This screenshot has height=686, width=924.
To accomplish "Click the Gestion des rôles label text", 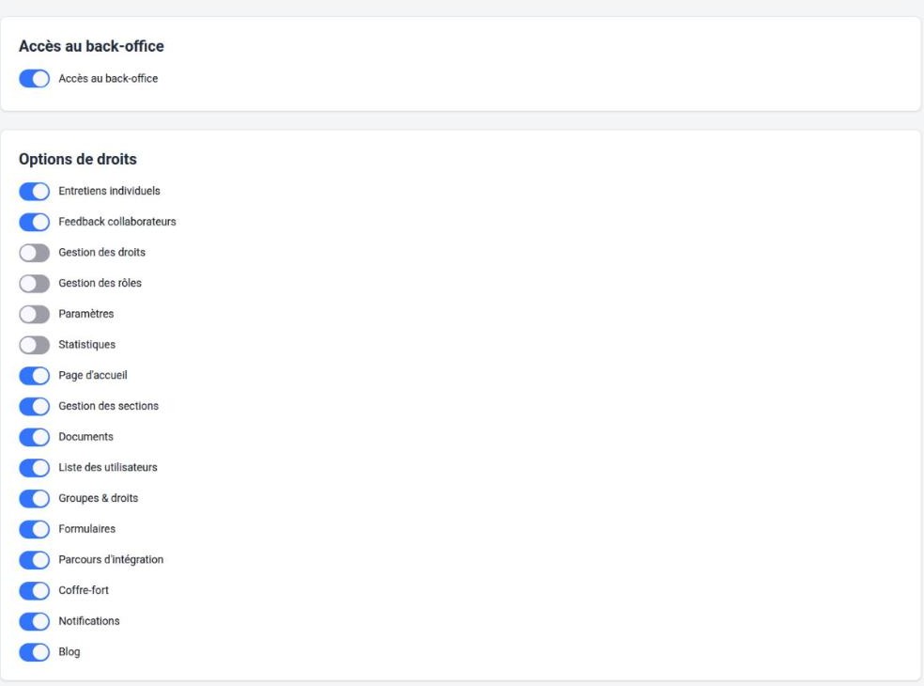I will click(x=100, y=283).
